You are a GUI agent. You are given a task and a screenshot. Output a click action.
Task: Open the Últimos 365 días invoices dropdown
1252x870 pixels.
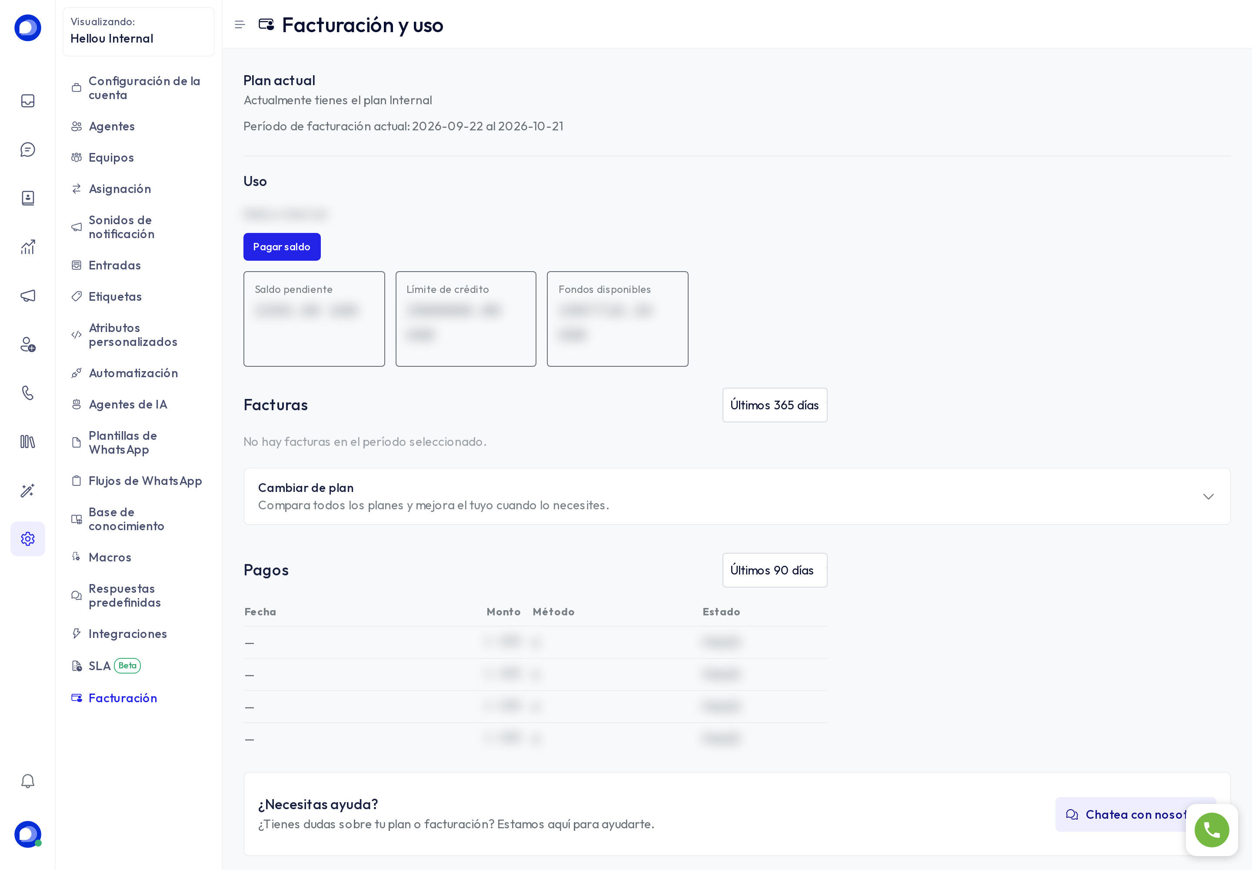pos(775,405)
